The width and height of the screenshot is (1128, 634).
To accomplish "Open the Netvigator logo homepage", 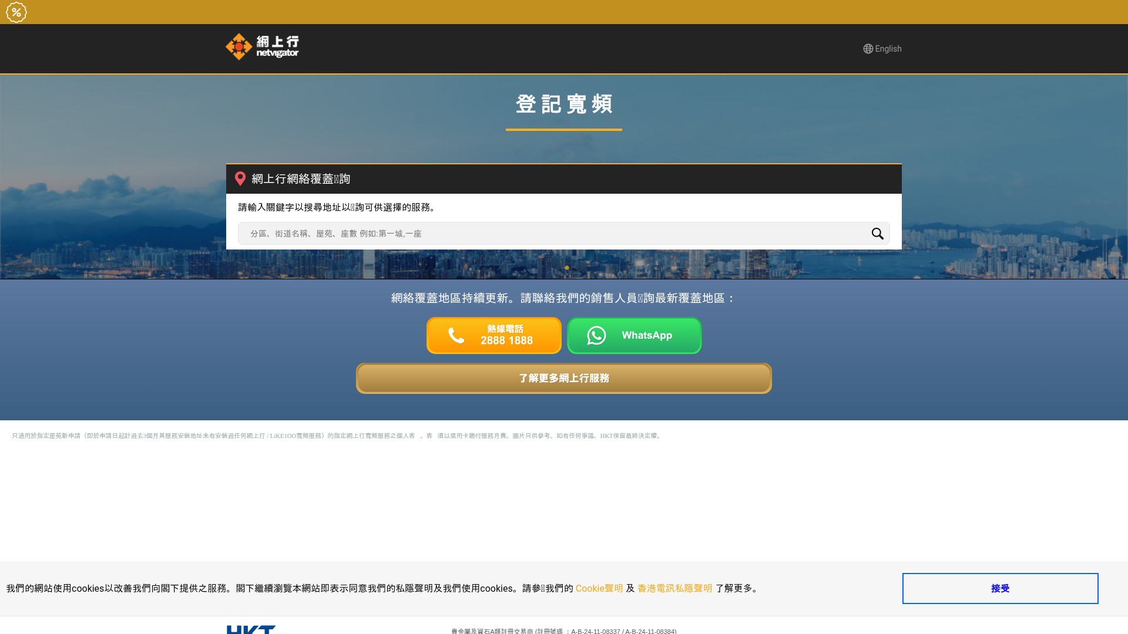I will [x=262, y=46].
